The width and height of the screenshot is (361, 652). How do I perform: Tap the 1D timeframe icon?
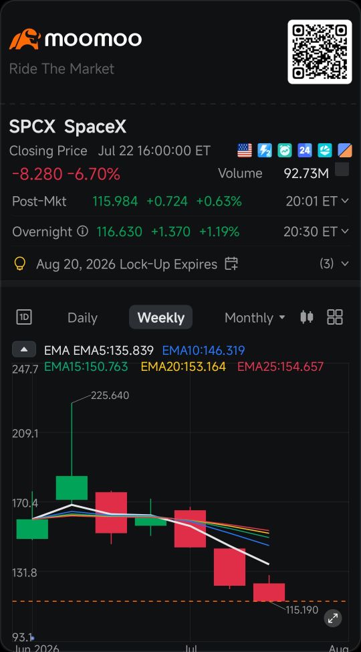pos(24,317)
